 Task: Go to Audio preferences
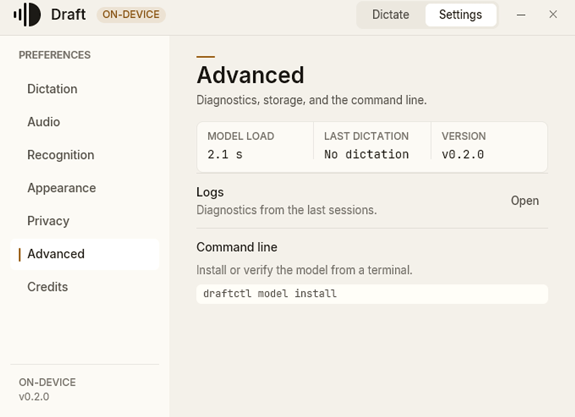[x=85, y=122]
